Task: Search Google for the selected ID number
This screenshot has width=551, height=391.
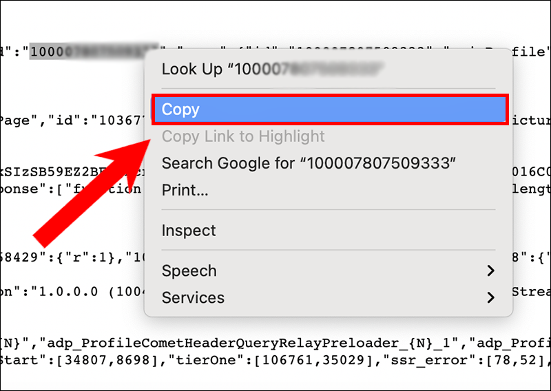Action: [309, 163]
